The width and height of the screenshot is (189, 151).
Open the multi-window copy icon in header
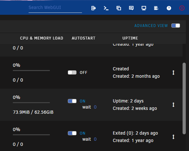click(119, 8)
